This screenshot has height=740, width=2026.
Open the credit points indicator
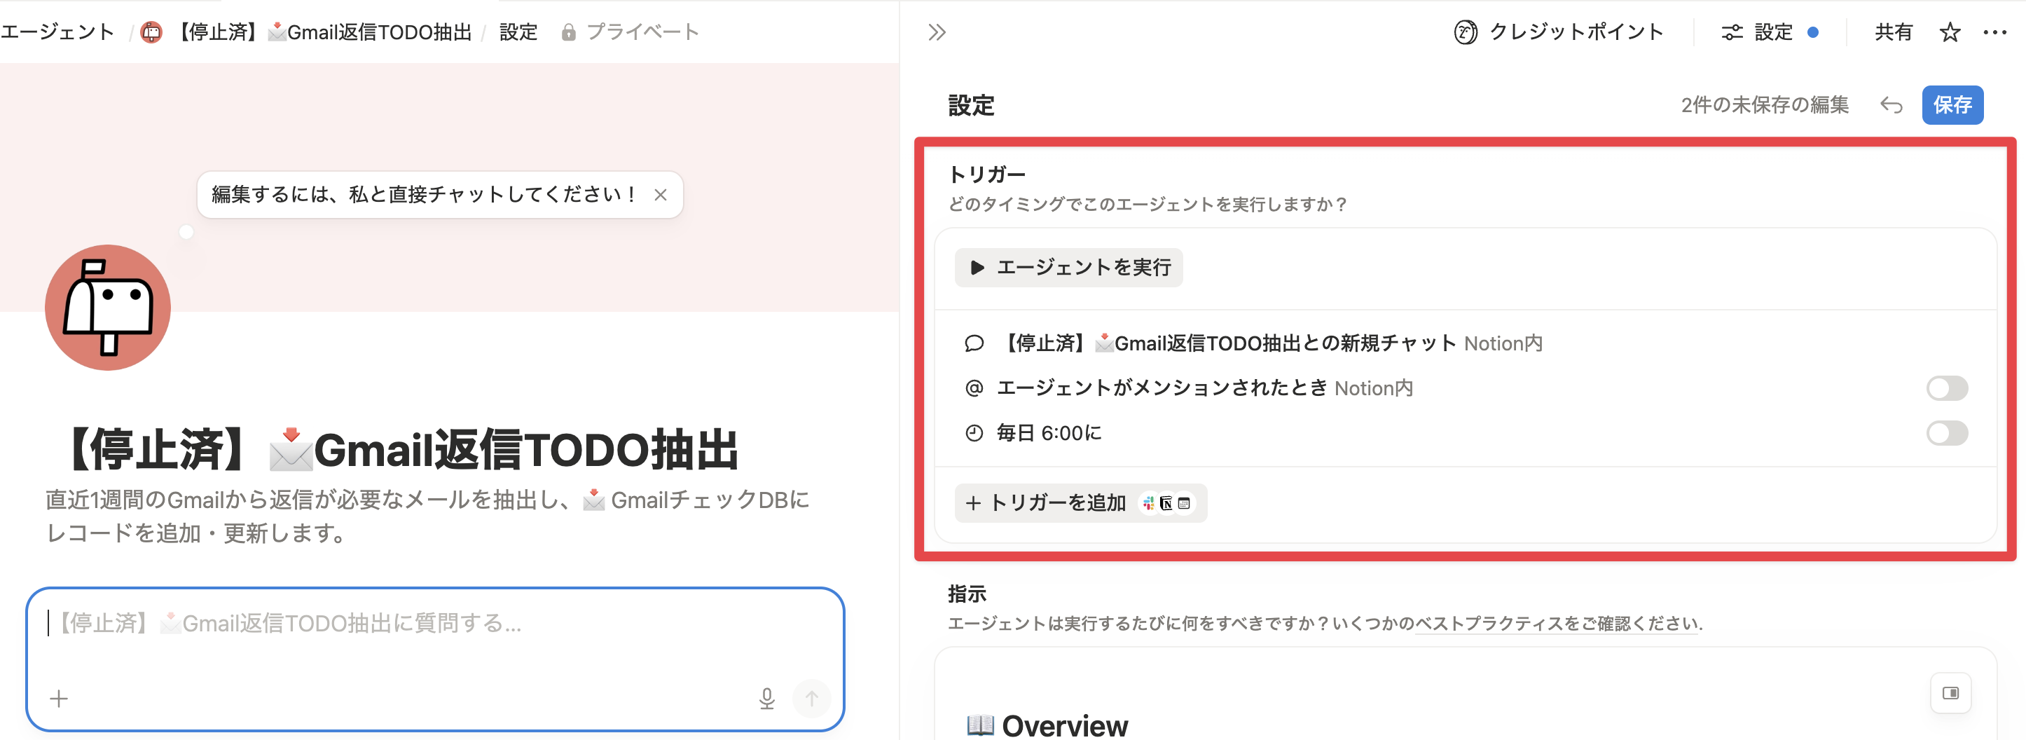click(x=1558, y=32)
